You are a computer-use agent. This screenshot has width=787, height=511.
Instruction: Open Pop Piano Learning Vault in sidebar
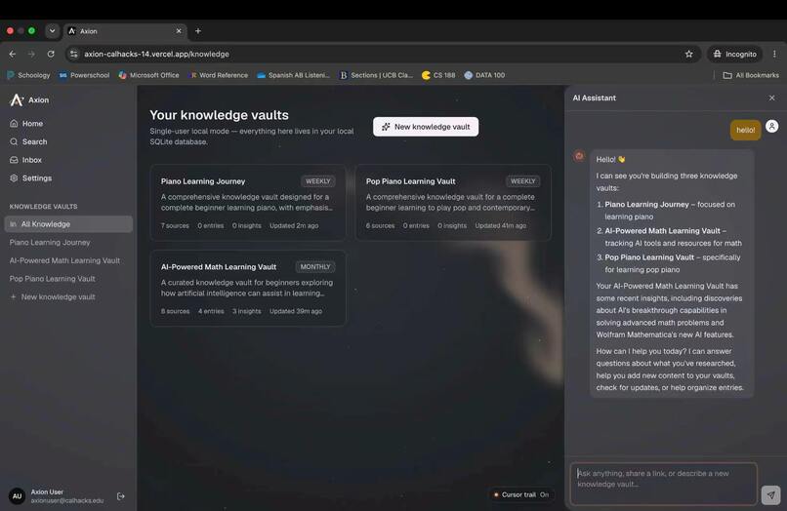(x=52, y=278)
